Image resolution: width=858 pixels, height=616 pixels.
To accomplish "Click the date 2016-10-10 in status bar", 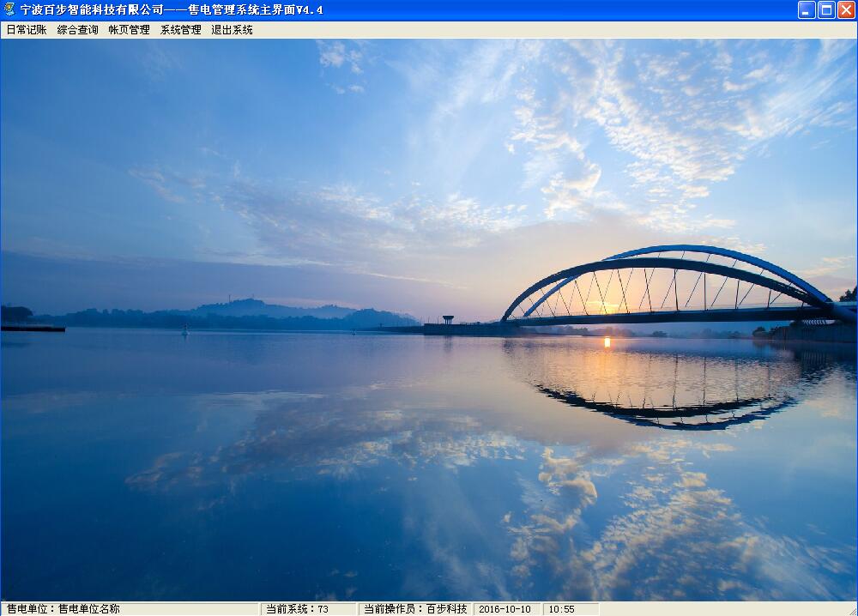I will 505,609.
